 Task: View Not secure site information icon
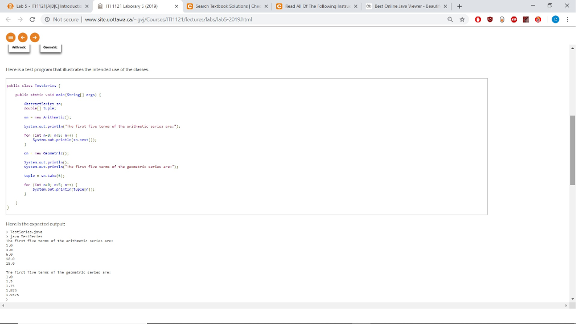click(47, 19)
